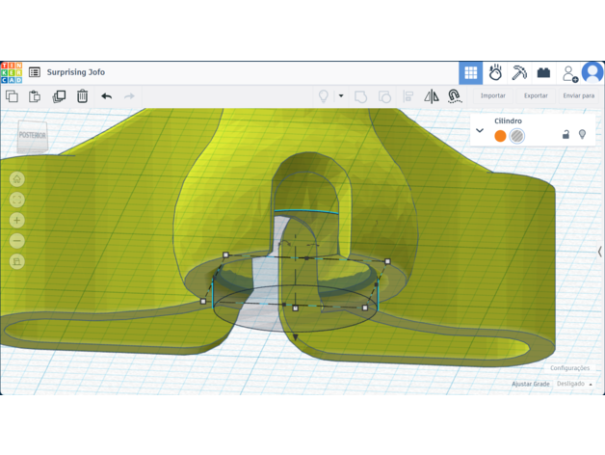The width and height of the screenshot is (605, 455).
Task: Open the Ajustar Grade dropdown
Action: 574,384
